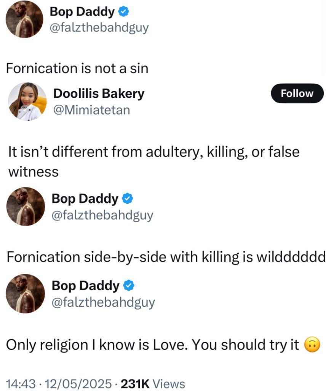Viewport: 331px width, 391px height.
Task: Click the verified badge above the 'wildddddd' tweet
Action: [127, 199]
